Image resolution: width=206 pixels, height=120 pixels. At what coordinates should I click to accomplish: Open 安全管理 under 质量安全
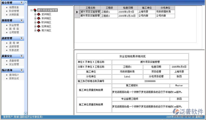click(x=14, y=64)
